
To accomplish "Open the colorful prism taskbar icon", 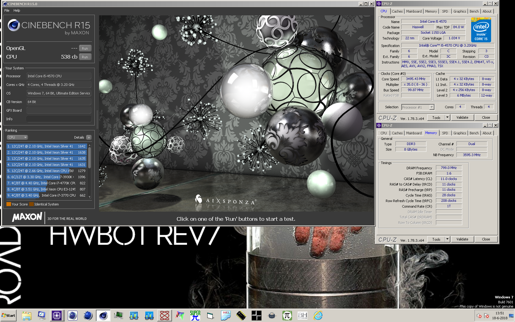I will pos(180,315).
